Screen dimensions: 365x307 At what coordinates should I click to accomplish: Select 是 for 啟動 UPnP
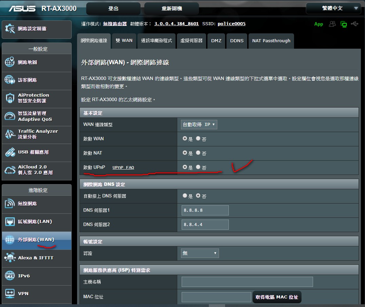tap(185, 167)
